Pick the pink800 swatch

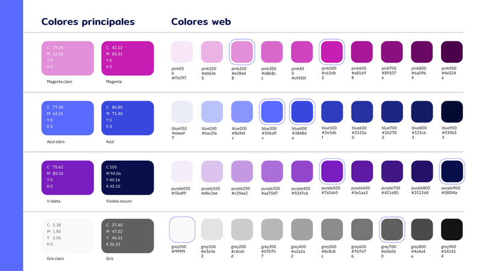pos(422,52)
